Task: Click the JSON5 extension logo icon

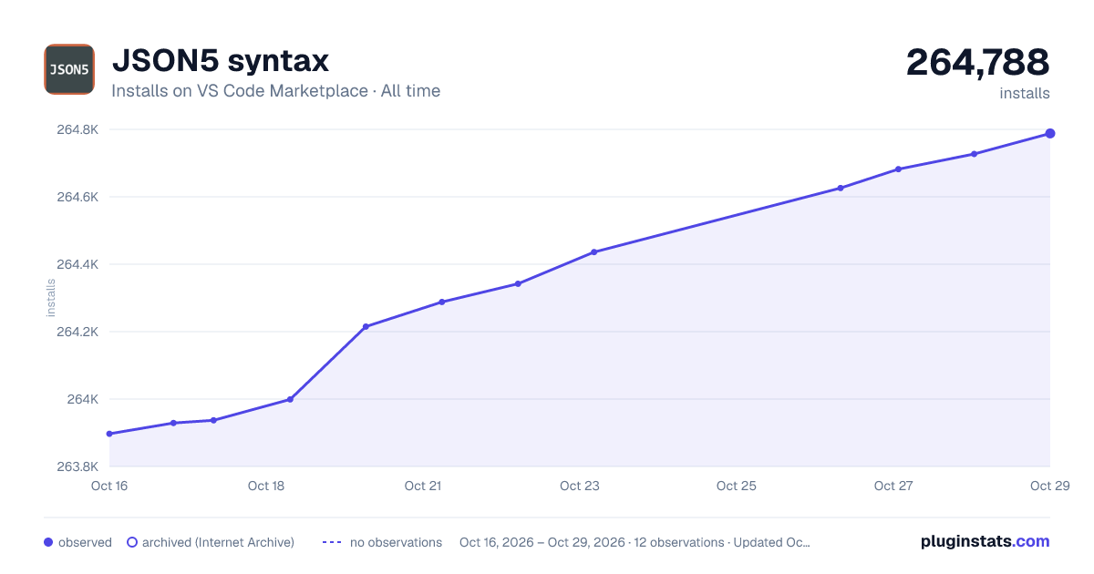Action: pos(69,69)
